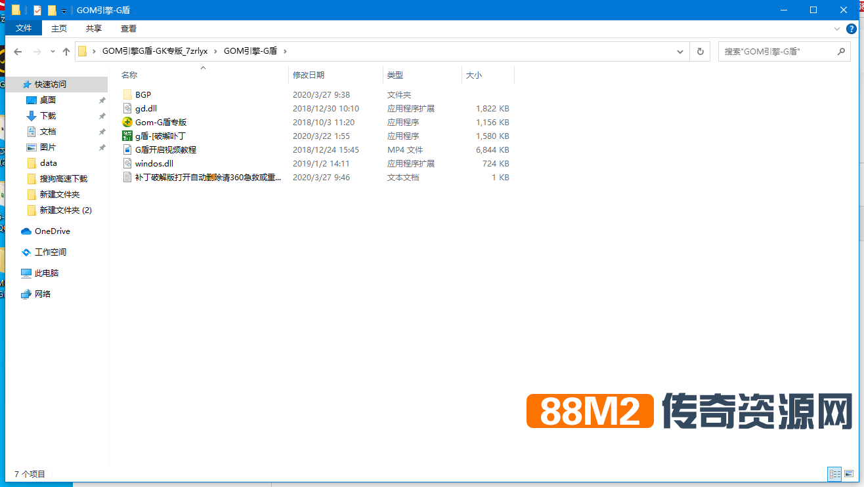Image resolution: width=864 pixels, height=487 pixels.
Task: Click the pin icon beside 文档
Action: (x=102, y=132)
